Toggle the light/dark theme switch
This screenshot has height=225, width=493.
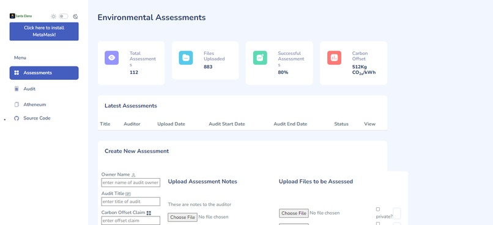[x=64, y=16]
